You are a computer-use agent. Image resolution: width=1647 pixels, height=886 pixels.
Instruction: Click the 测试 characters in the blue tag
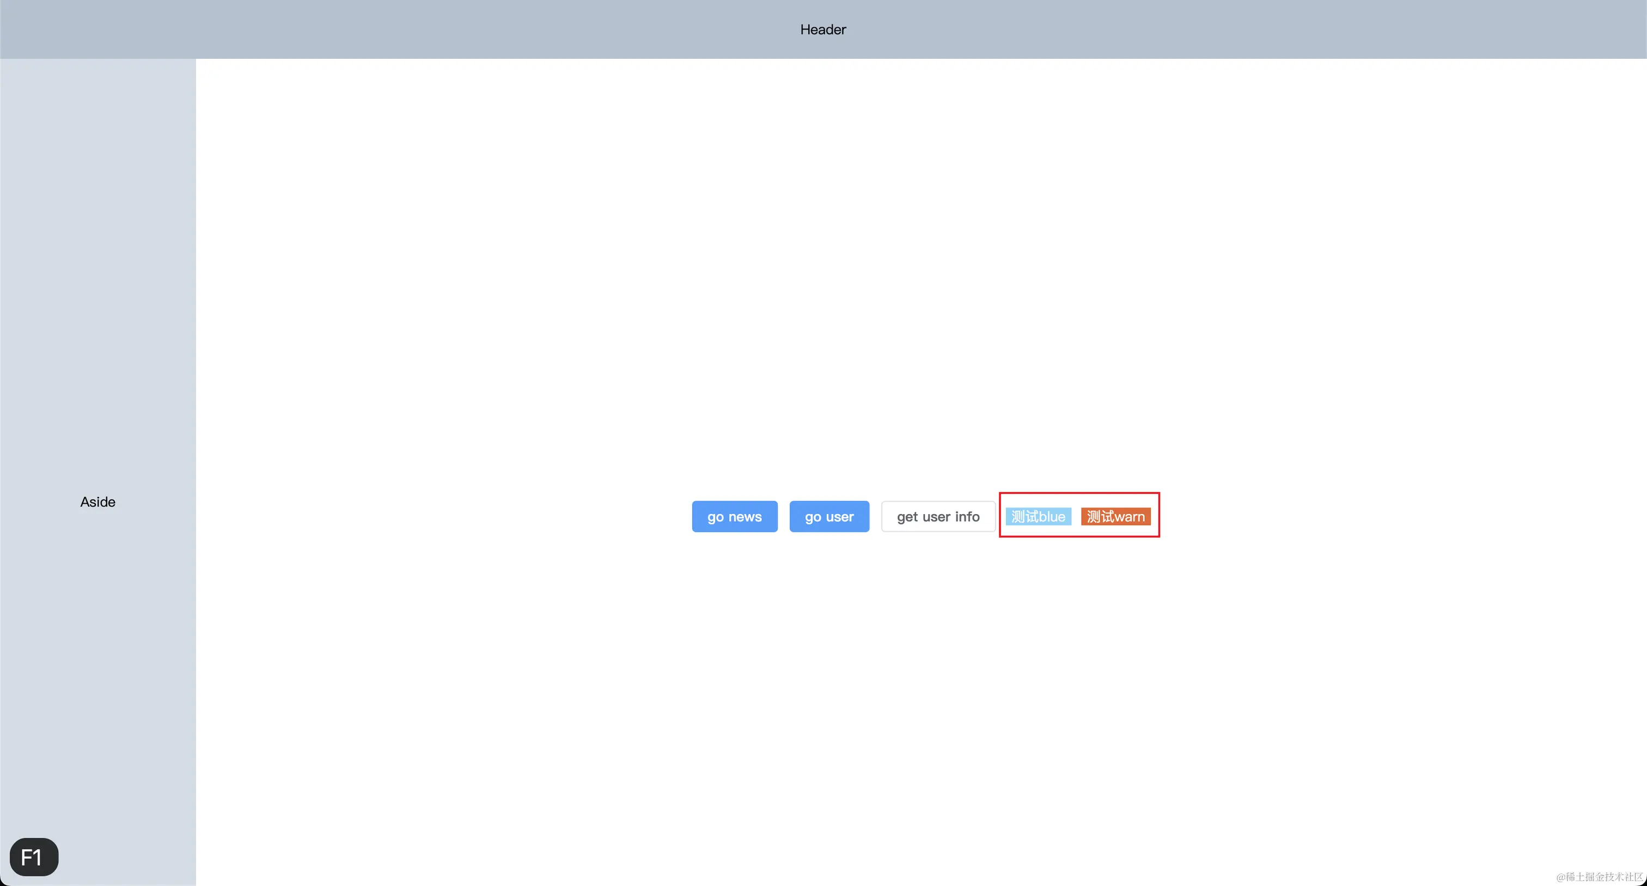[1024, 516]
